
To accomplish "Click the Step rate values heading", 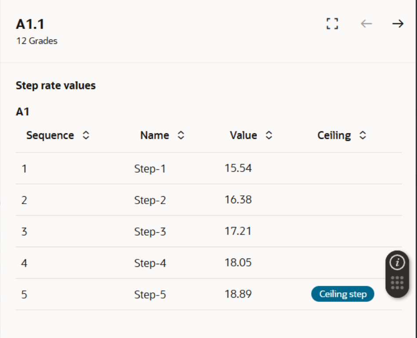I will [x=55, y=86].
